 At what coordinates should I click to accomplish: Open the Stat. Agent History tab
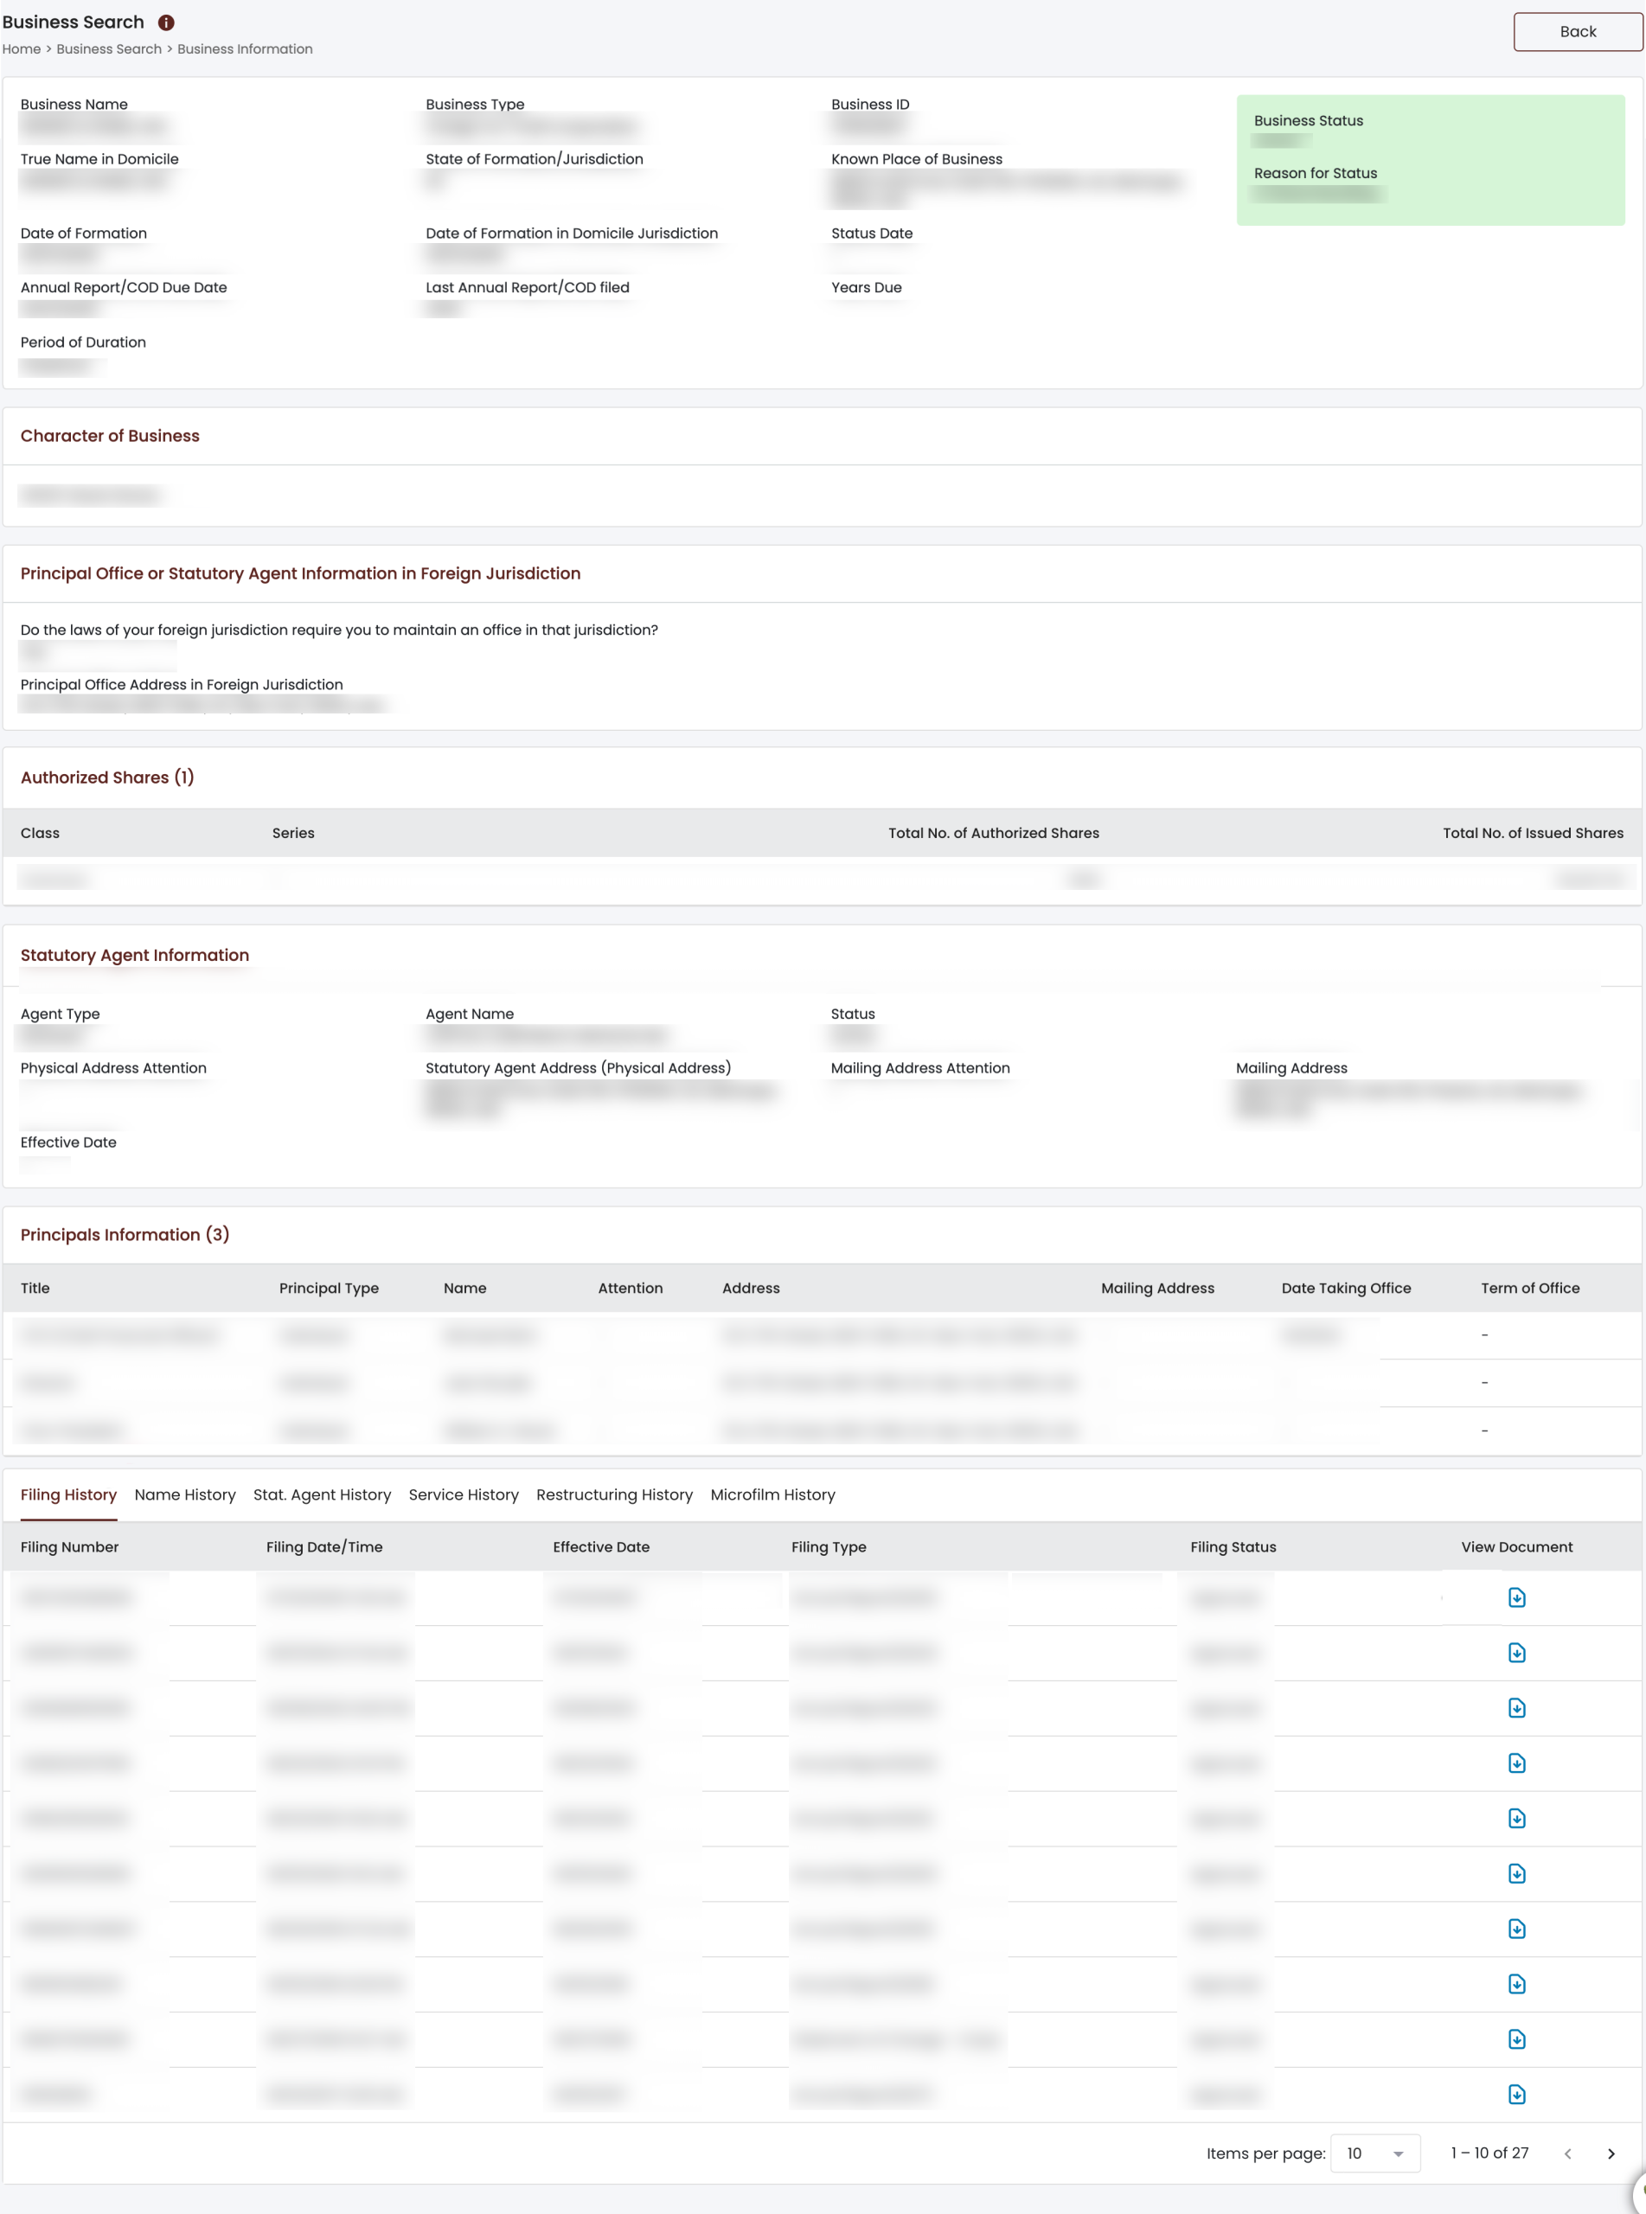322,1495
